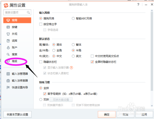154x119 pixels.
Task: Click the icon beside 输入法管理器
Action: (x=8, y=74)
